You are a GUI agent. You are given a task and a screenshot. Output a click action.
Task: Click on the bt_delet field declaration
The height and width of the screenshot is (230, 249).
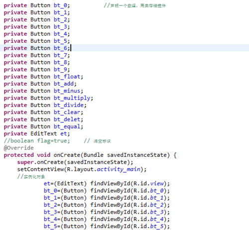pyautogui.click(x=43, y=119)
